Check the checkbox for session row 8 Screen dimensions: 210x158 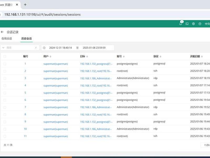5,115
